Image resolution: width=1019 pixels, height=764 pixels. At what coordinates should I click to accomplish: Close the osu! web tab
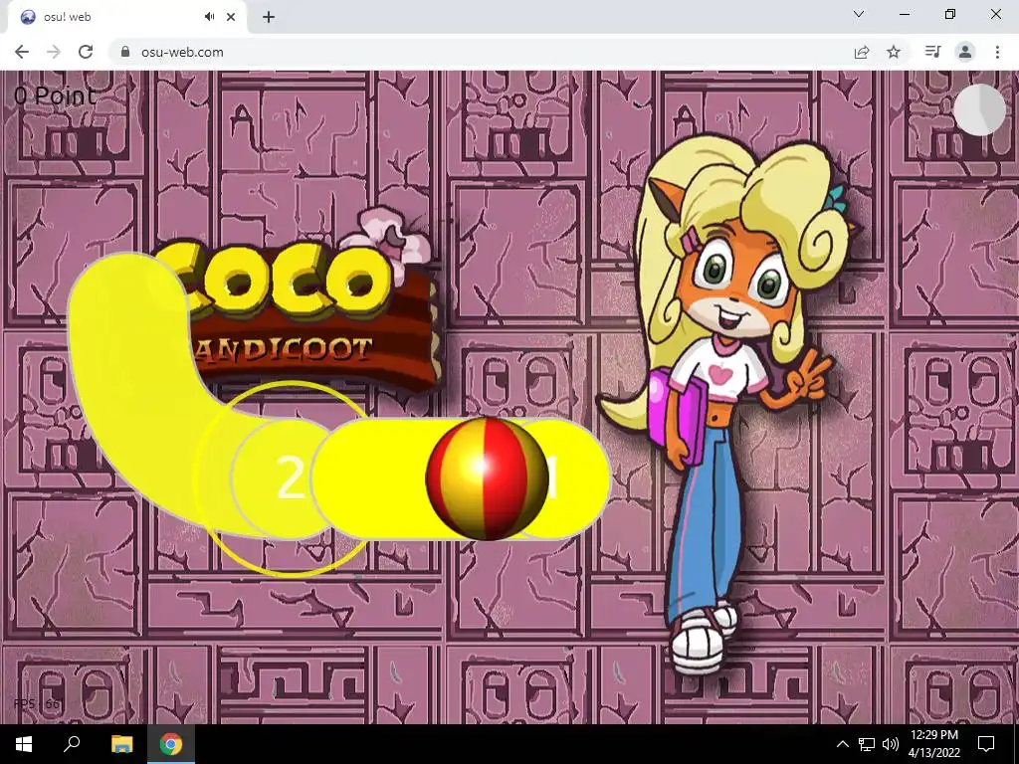(231, 17)
